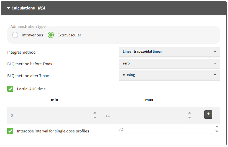Viewport: 228px width, 147px height.
Task: Click the interdose interval input field
Action: pos(165,129)
